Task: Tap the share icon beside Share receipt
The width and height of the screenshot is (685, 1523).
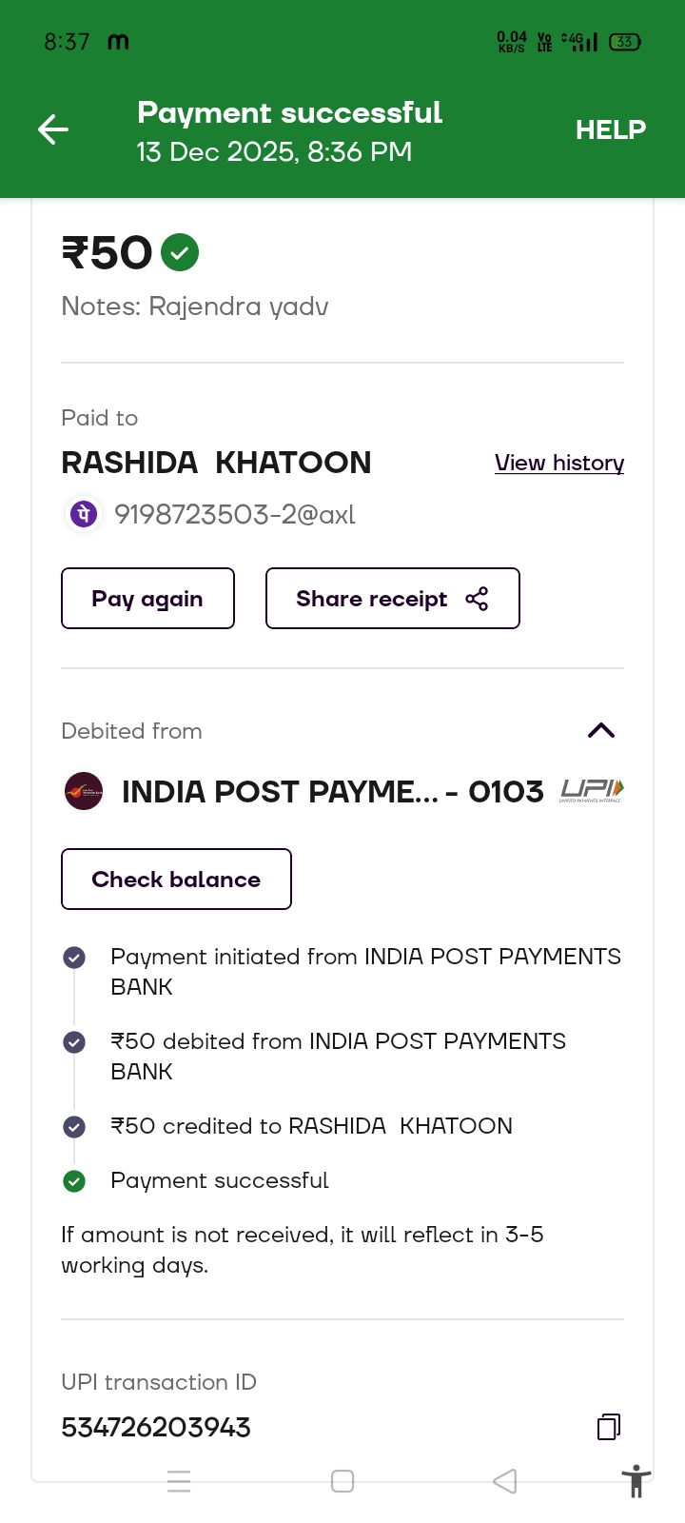Action: click(477, 599)
